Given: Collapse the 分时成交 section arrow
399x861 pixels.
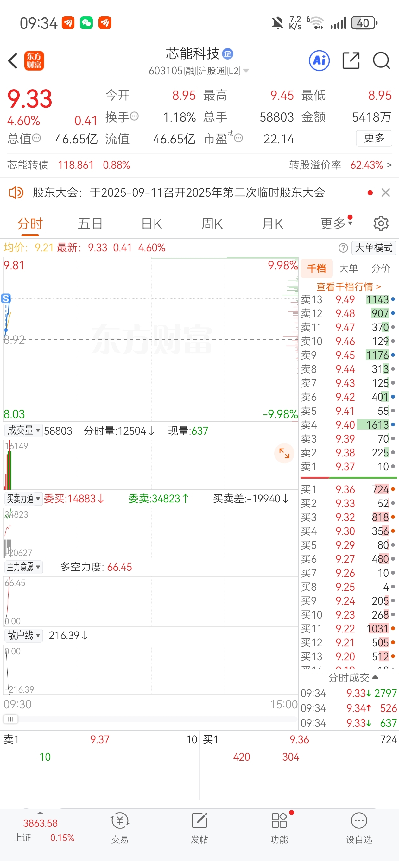Looking at the screenshot, I should (375, 677).
